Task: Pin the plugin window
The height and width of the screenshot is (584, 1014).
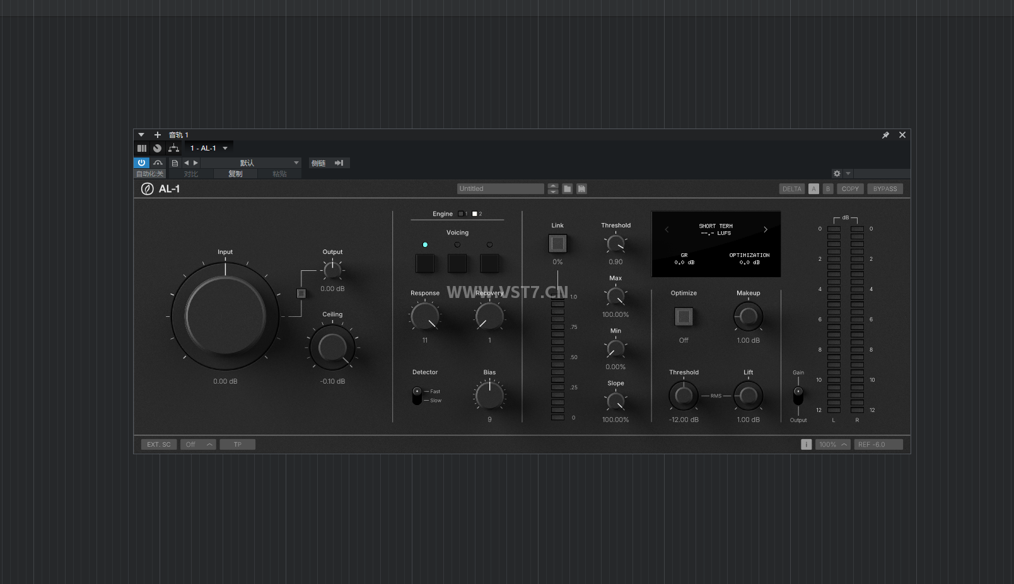Action: 885,135
